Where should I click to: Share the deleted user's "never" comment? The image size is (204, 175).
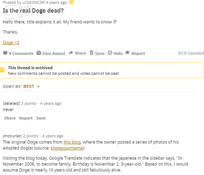[10, 118]
